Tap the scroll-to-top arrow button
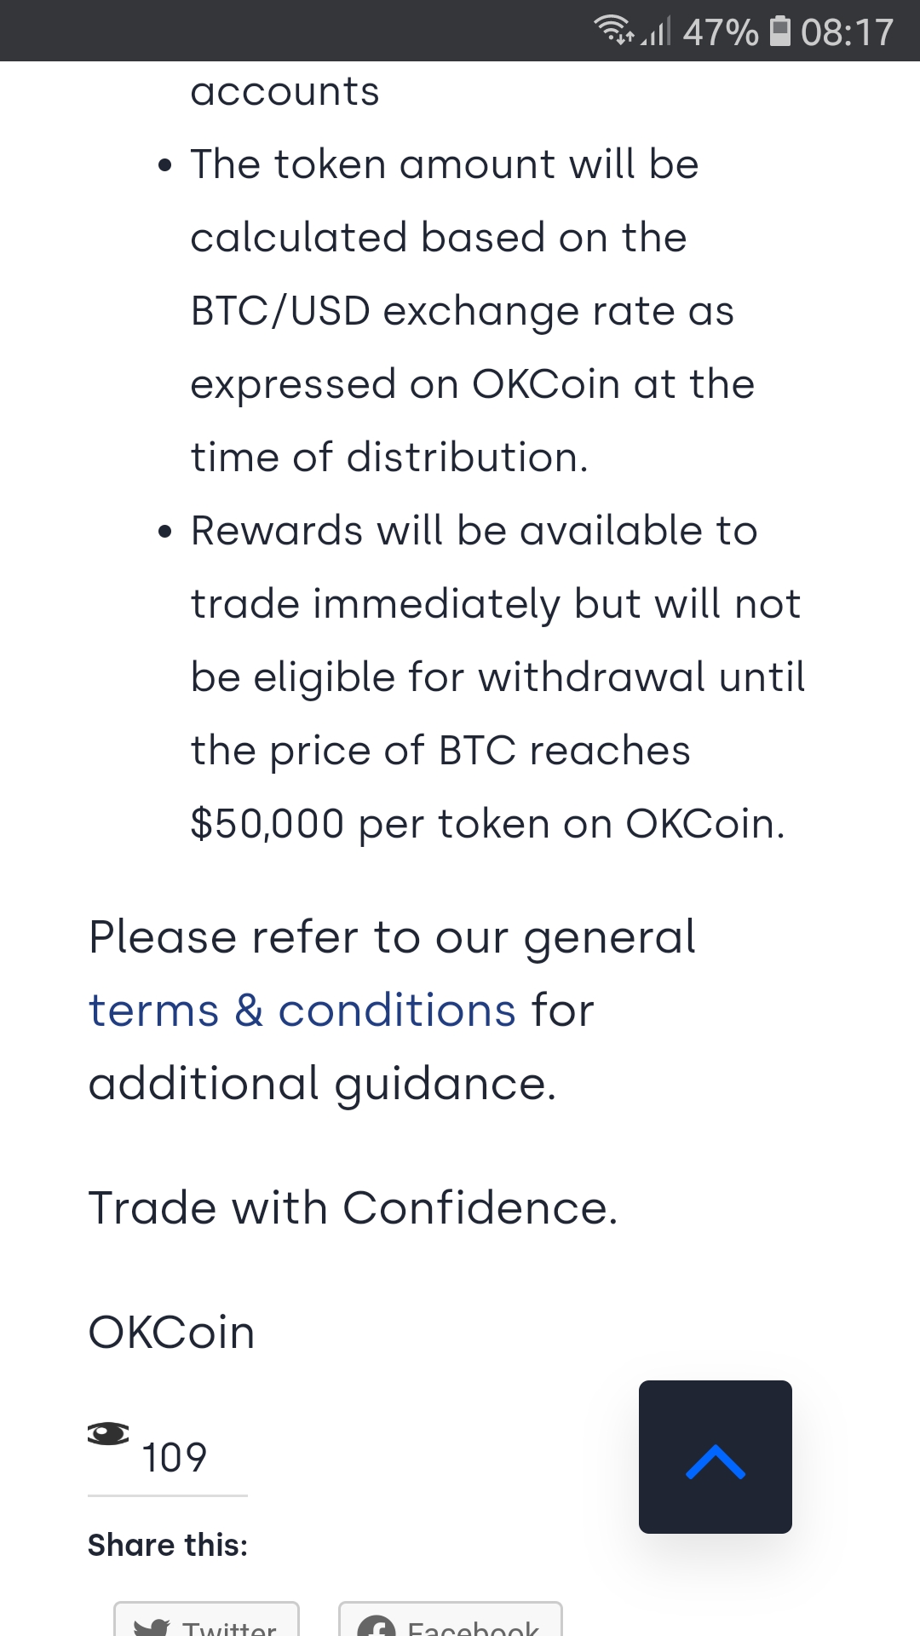The height and width of the screenshot is (1636, 920). [x=716, y=1456]
